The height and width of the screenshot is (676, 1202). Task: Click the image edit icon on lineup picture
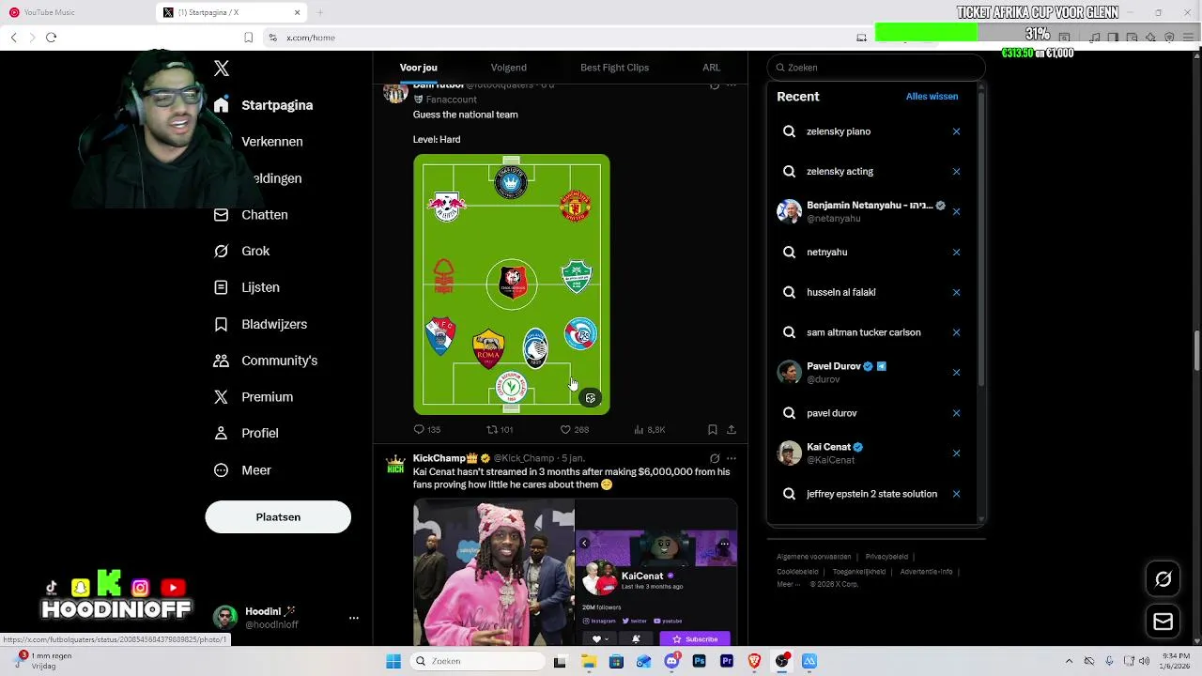tap(591, 398)
